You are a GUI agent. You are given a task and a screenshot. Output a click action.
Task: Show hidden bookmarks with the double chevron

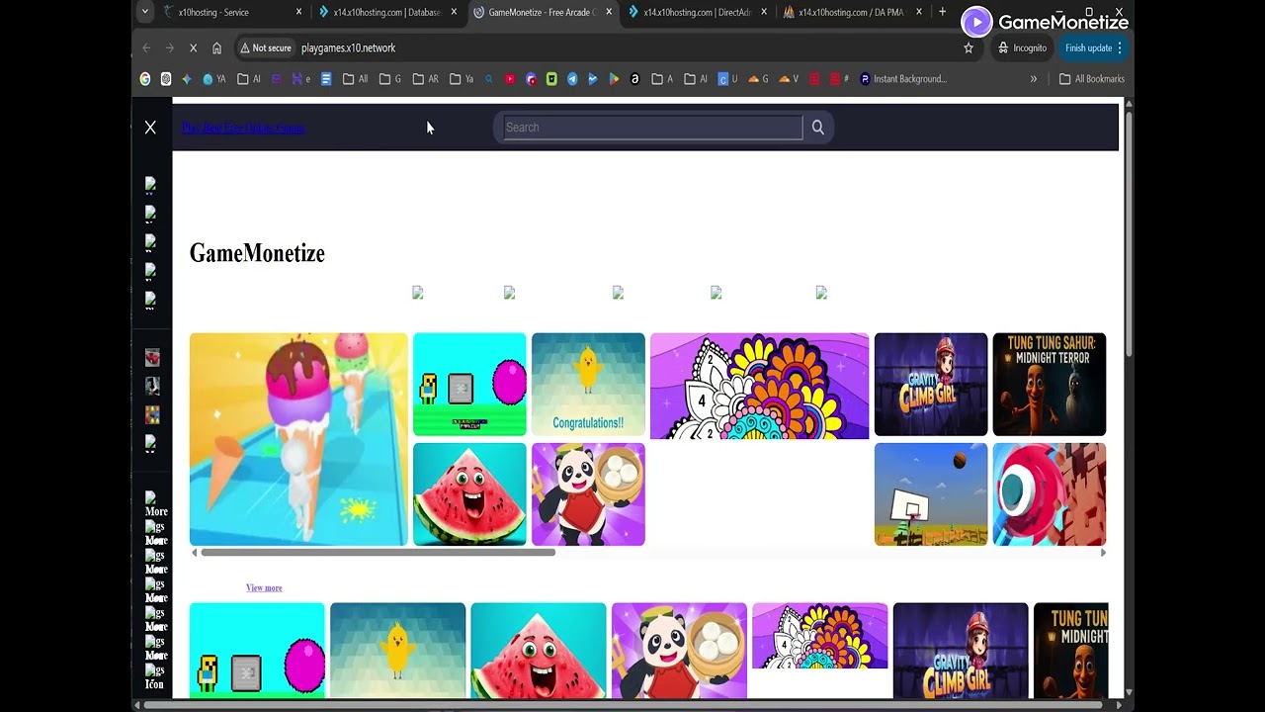1034,79
